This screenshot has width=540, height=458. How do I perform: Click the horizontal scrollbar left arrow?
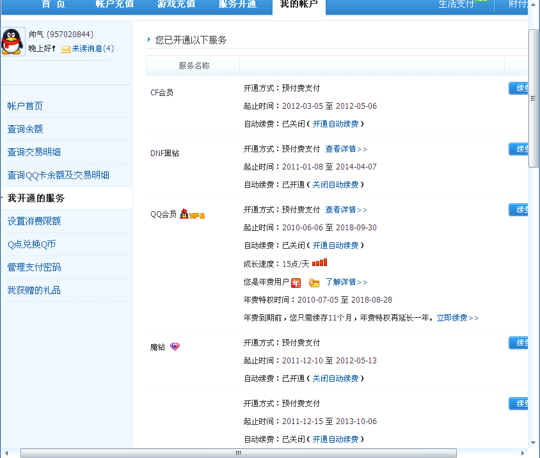(x=6, y=453)
